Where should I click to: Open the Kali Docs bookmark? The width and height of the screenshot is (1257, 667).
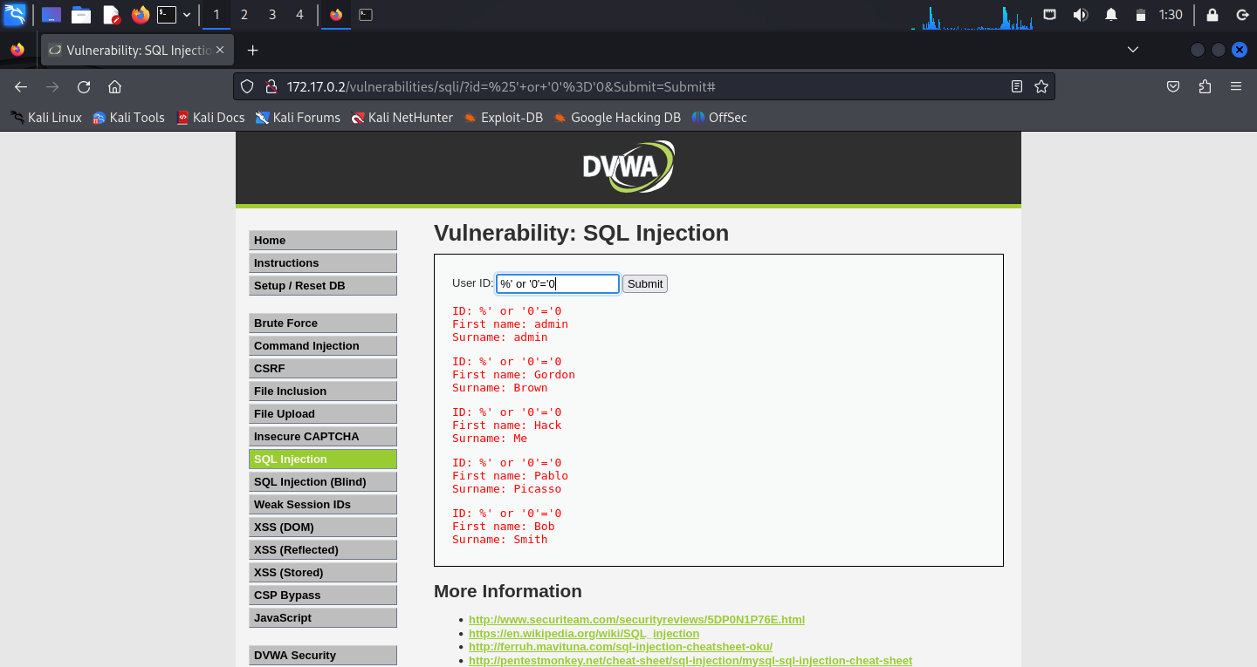coord(210,118)
